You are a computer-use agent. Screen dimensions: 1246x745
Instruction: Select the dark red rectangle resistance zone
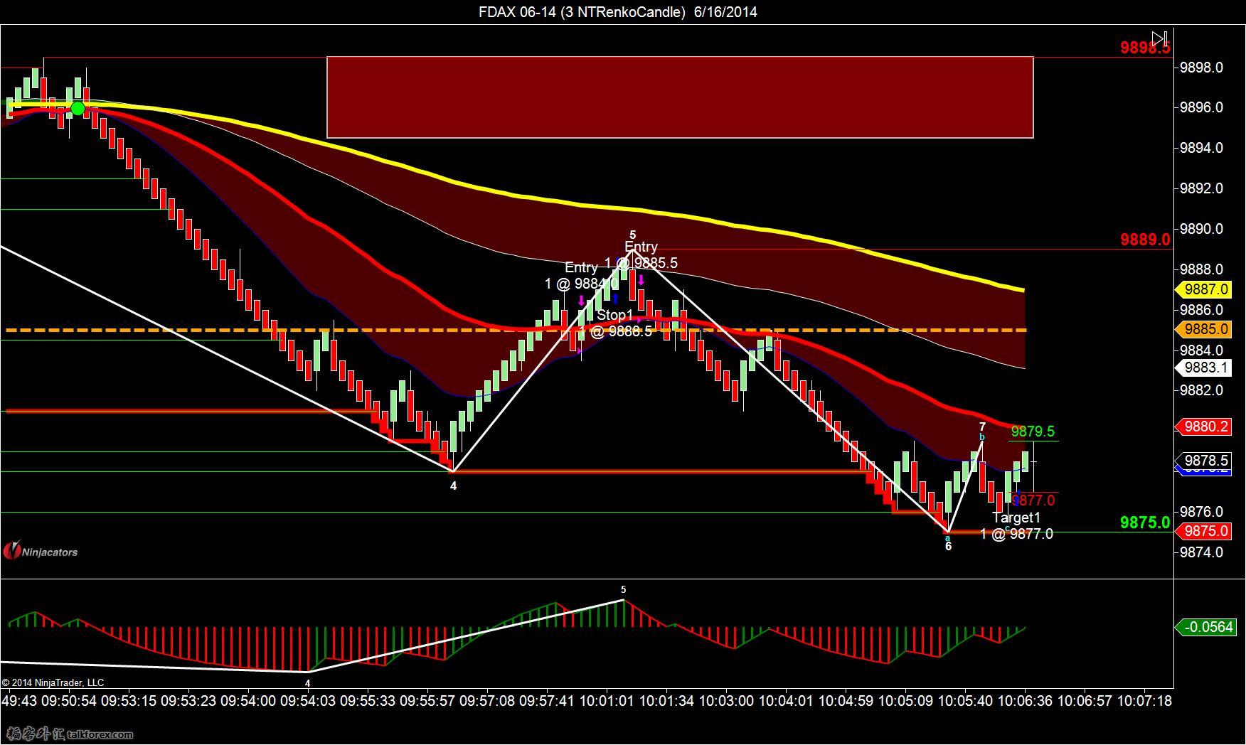680,97
